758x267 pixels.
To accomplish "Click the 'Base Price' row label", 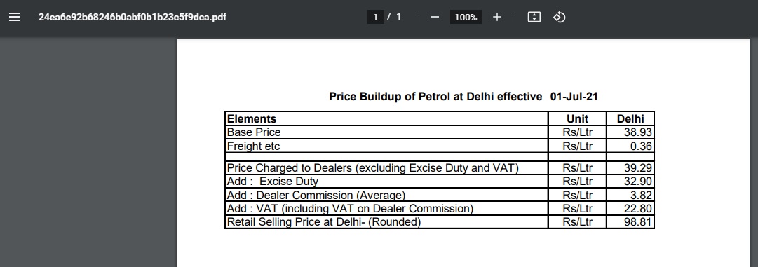I will pos(254,132).
